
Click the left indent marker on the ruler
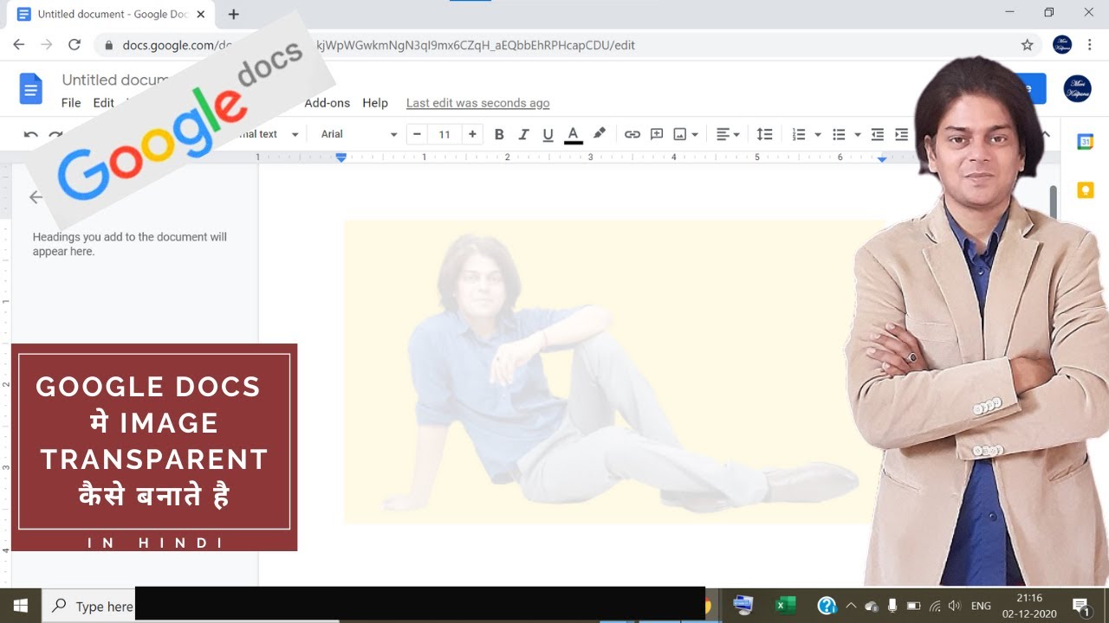(x=341, y=157)
